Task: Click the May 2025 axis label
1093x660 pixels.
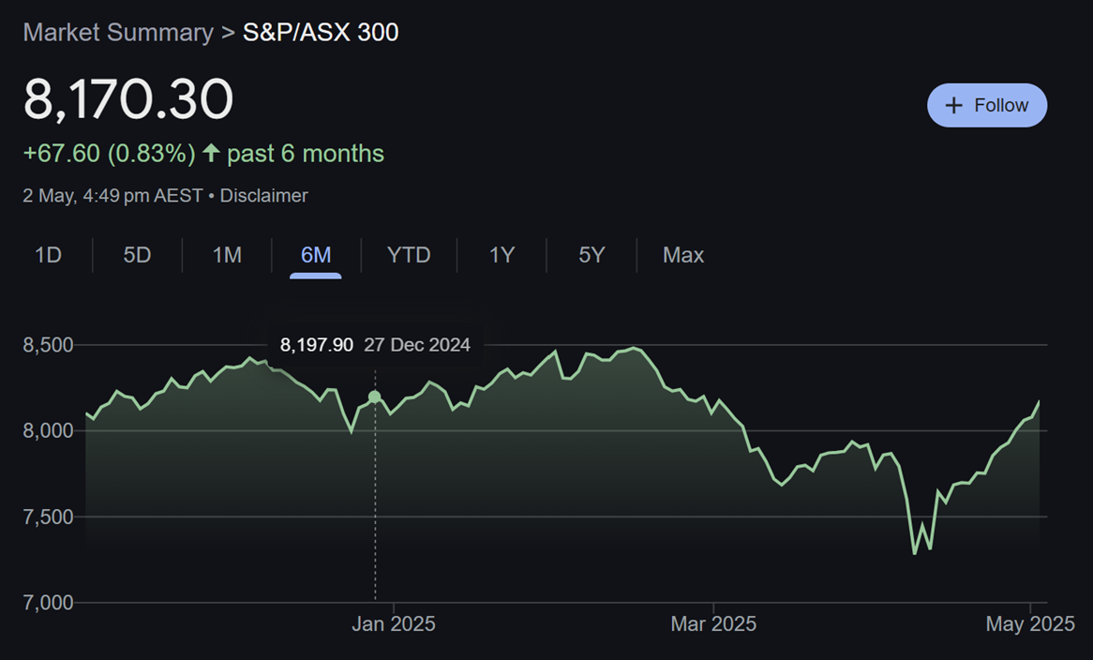Action: pyautogui.click(x=1031, y=623)
